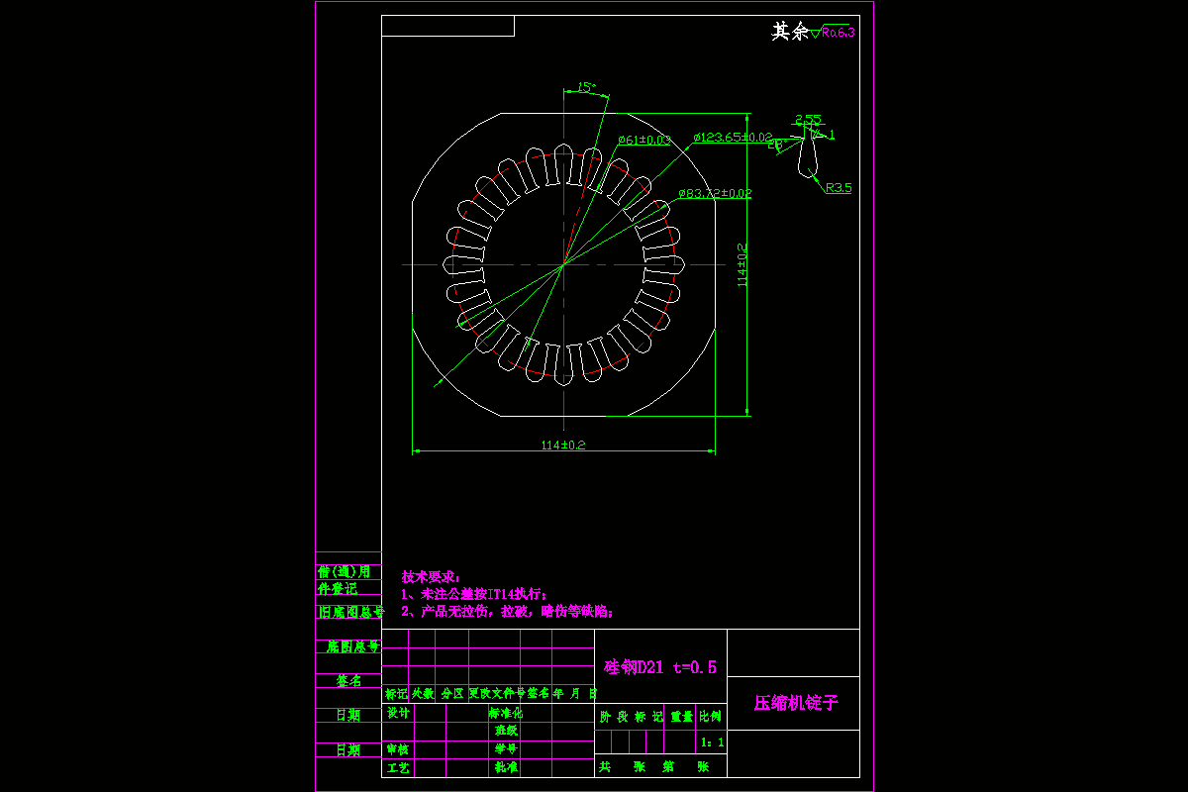Select the ø61±0.03 diameter dimension
Viewport: 1188px width, 792px height.
(643, 141)
